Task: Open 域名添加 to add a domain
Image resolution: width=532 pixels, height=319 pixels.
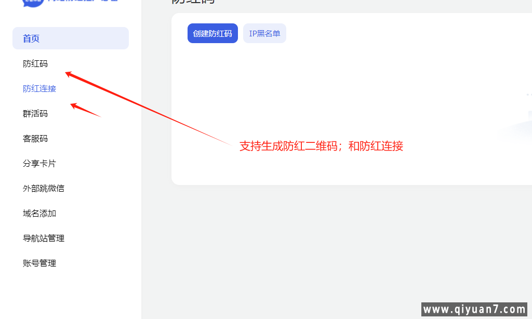Action: coord(39,214)
